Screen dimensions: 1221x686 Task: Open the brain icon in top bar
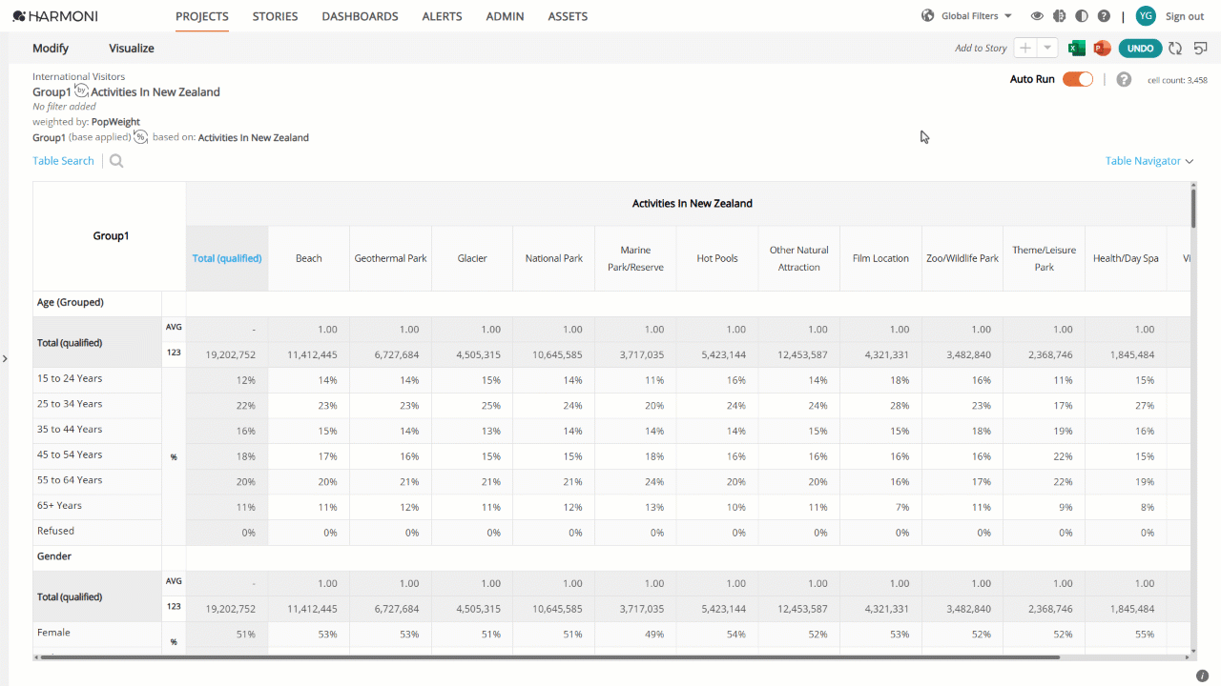point(1059,16)
